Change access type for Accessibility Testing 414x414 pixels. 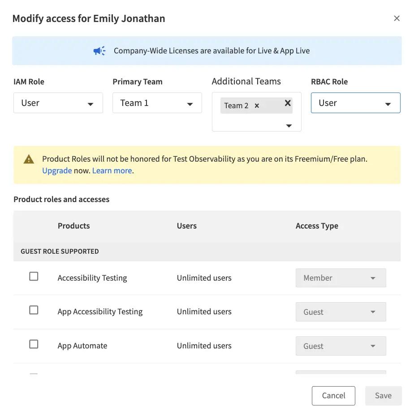341,277
